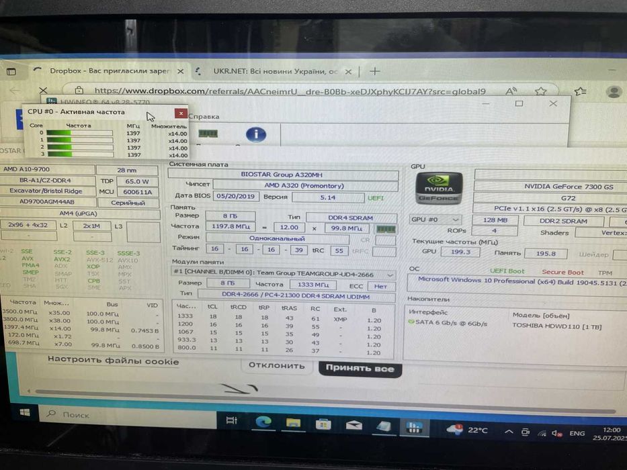The image size is (627, 470).
Task: Switch to the Dropbox browser tab
Action: coord(109,70)
